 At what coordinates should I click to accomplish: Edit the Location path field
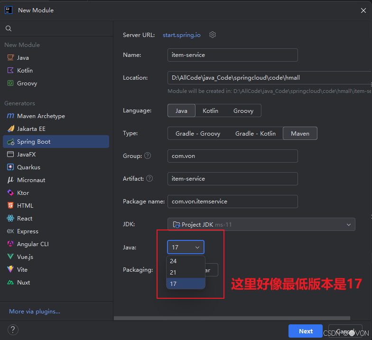[x=270, y=78]
